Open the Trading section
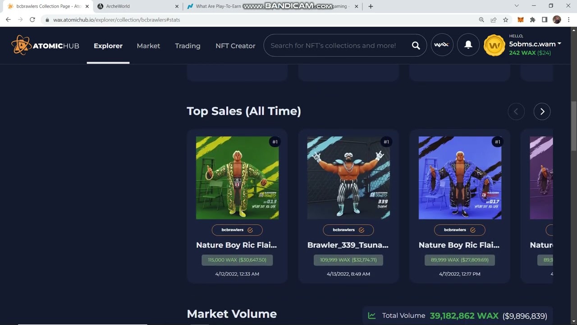Screen dimensions: 577x325 click(188, 46)
